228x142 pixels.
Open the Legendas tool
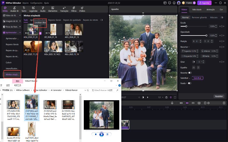tap(33, 9)
